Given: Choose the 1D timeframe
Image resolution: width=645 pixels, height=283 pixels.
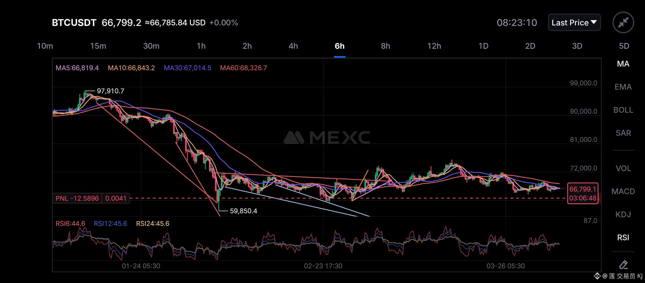Looking at the screenshot, I should [x=483, y=46].
